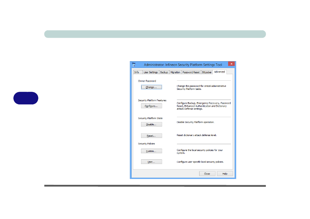This screenshot has width=310, height=219.
Task: Open the User Settings tab
Action: click(x=151, y=72)
